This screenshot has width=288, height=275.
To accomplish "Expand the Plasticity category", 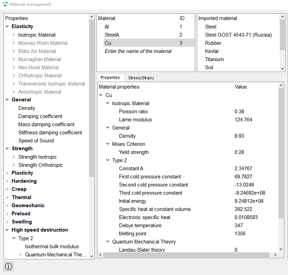I will click(7, 173).
